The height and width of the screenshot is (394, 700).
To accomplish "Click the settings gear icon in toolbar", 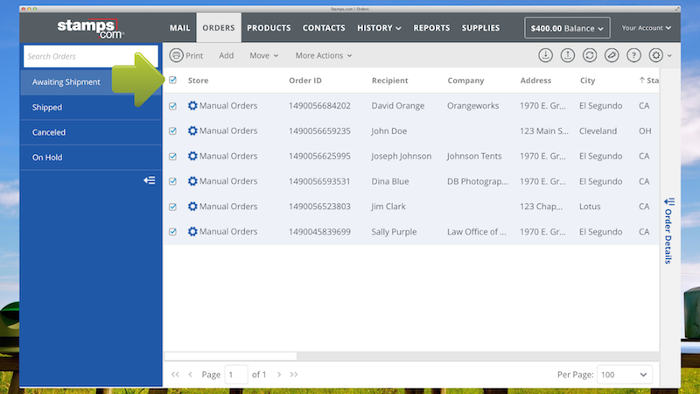I will tap(656, 55).
